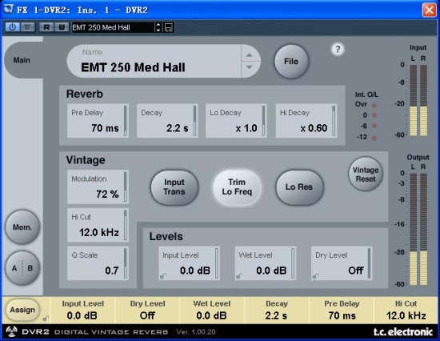The image size is (440, 341).
Task: Select Decay in the assign strip
Action: 277,310
